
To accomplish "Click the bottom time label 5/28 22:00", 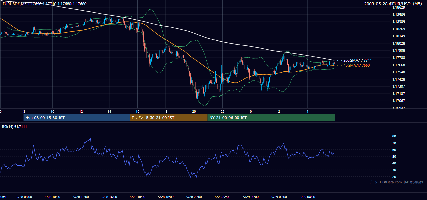I will [x=223, y=197].
